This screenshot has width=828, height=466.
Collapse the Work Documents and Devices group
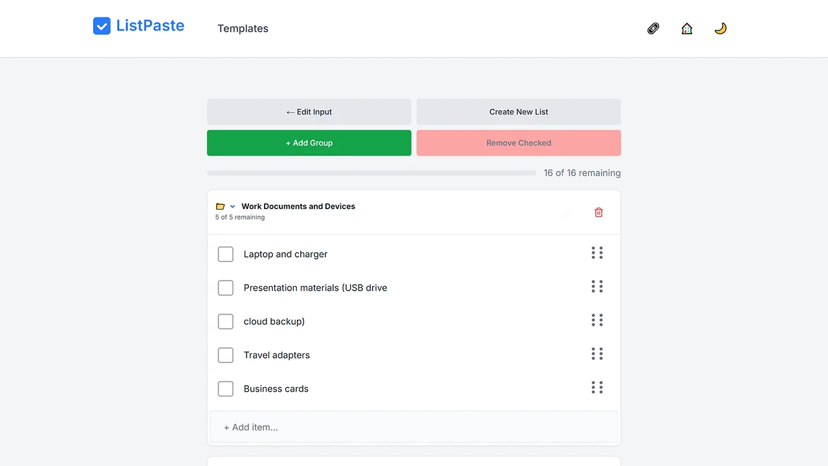click(233, 206)
